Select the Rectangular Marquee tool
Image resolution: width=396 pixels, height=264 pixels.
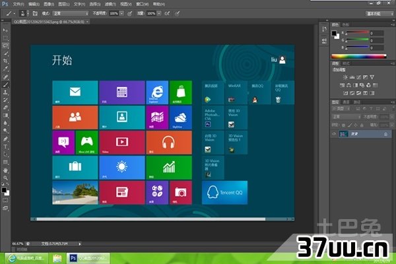(5, 38)
